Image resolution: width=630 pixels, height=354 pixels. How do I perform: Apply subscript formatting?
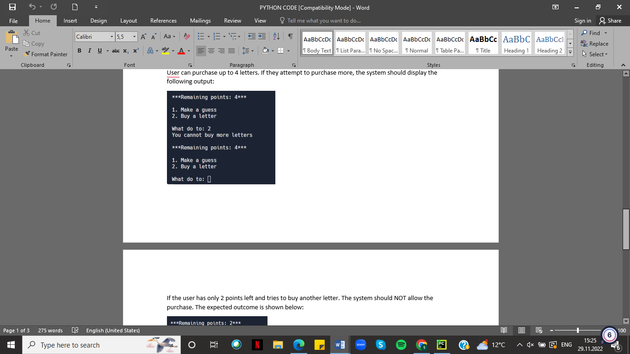[x=125, y=51]
